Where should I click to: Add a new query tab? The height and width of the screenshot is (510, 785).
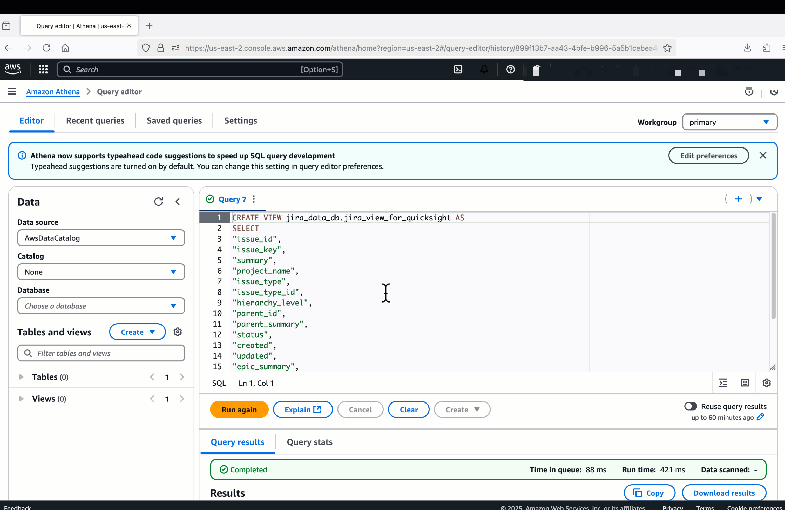pyautogui.click(x=739, y=199)
